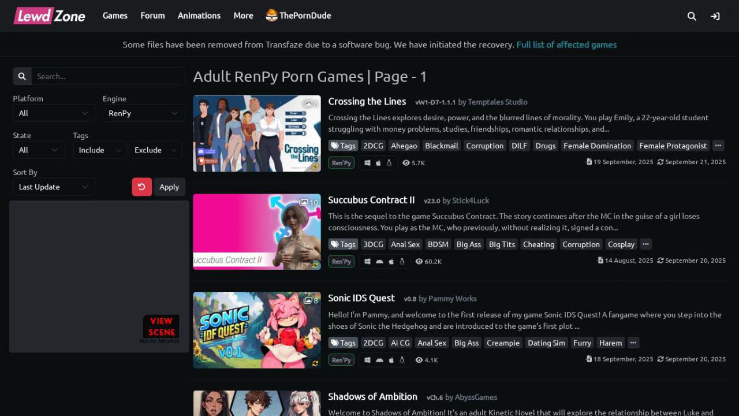Click the Android icon on Succubus Contract II
This screenshot has height=416, width=739.
click(379, 262)
